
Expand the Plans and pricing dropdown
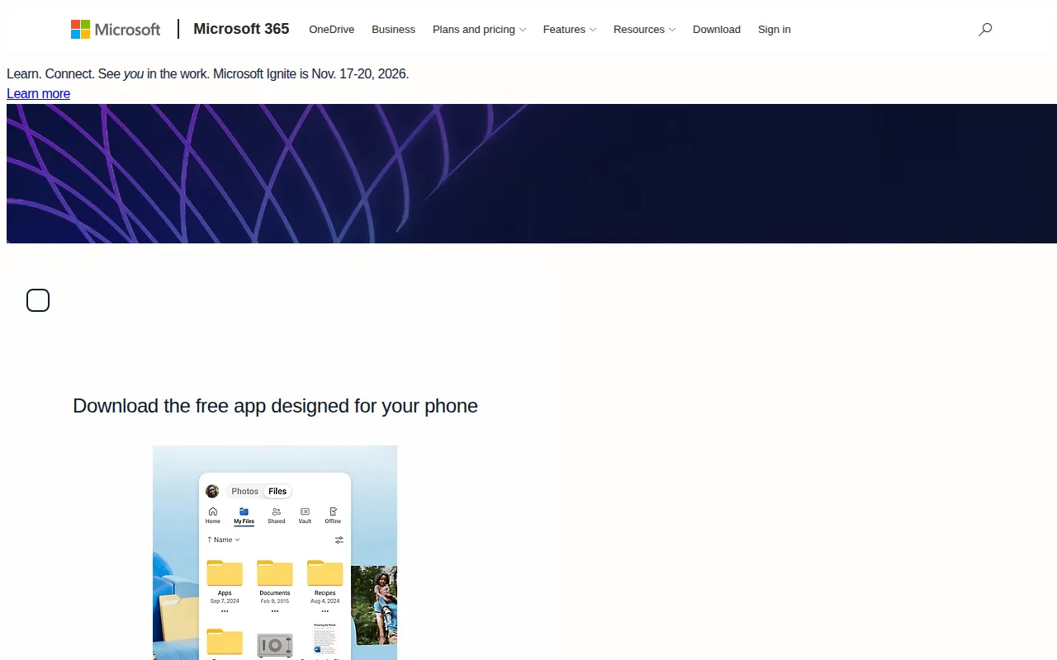pos(479,30)
